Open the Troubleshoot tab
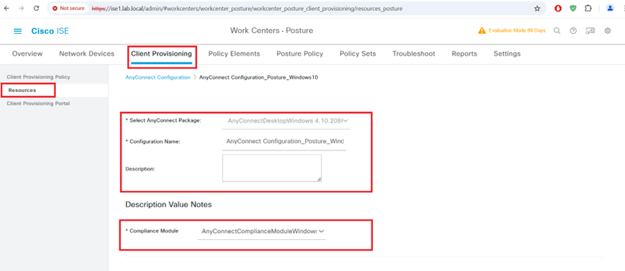Image resolution: width=625 pixels, height=271 pixels. [x=414, y=54]
